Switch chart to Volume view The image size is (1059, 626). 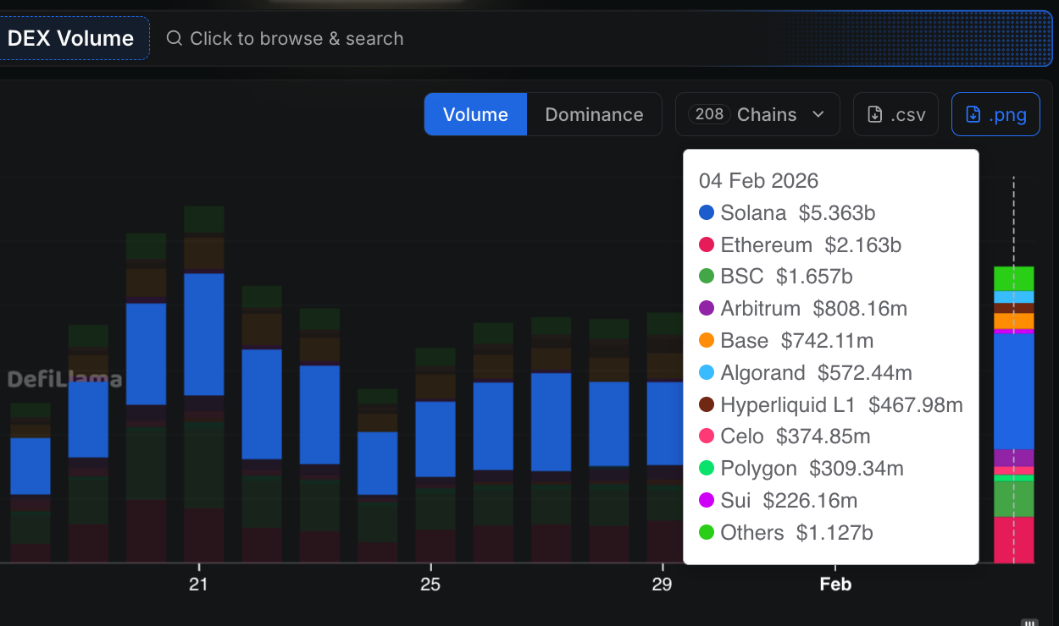tap(475, 114)
